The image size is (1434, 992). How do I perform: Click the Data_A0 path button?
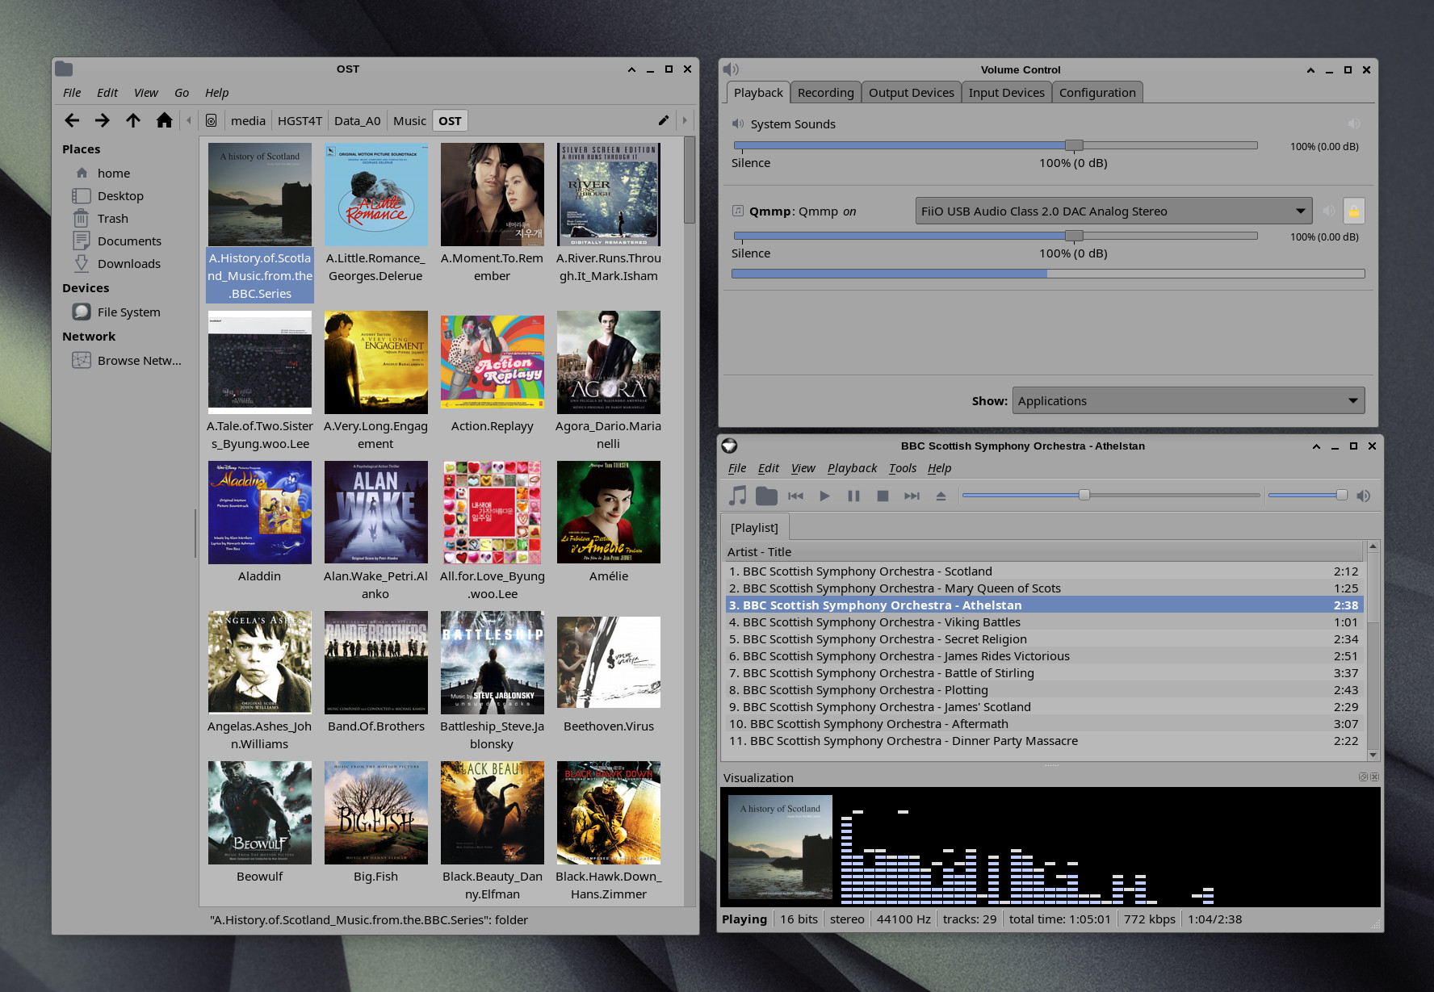click(x=357, y=121)
